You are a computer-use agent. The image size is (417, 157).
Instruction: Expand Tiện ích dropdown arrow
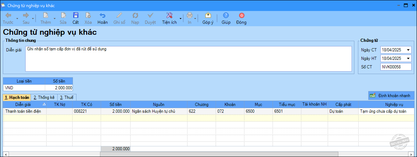tap(181, 18)
